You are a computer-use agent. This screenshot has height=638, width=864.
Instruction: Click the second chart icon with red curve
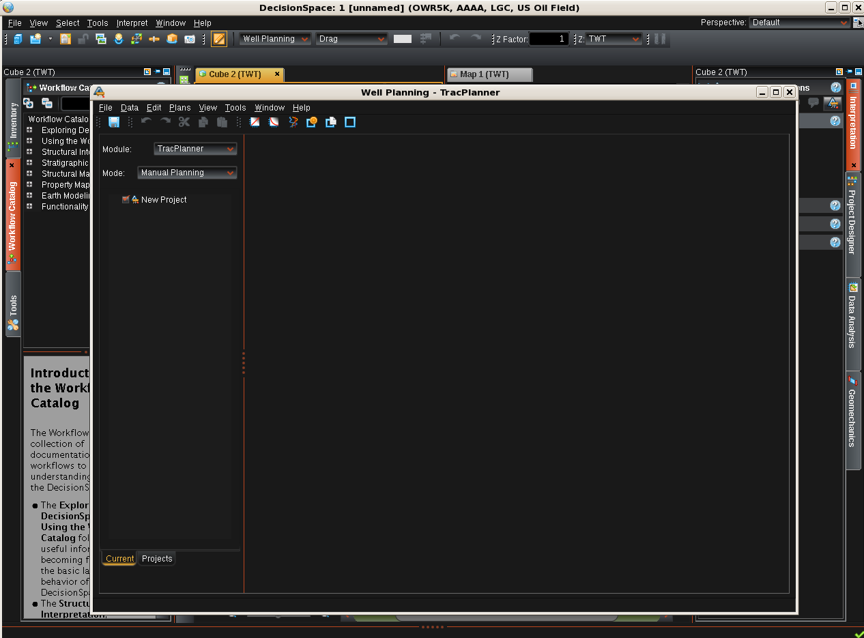pos(274,122)
